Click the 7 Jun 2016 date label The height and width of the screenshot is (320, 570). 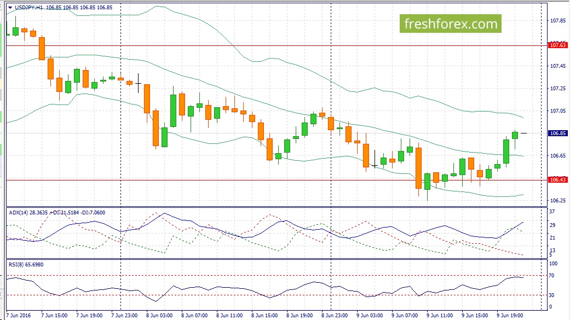click(19, 315)
